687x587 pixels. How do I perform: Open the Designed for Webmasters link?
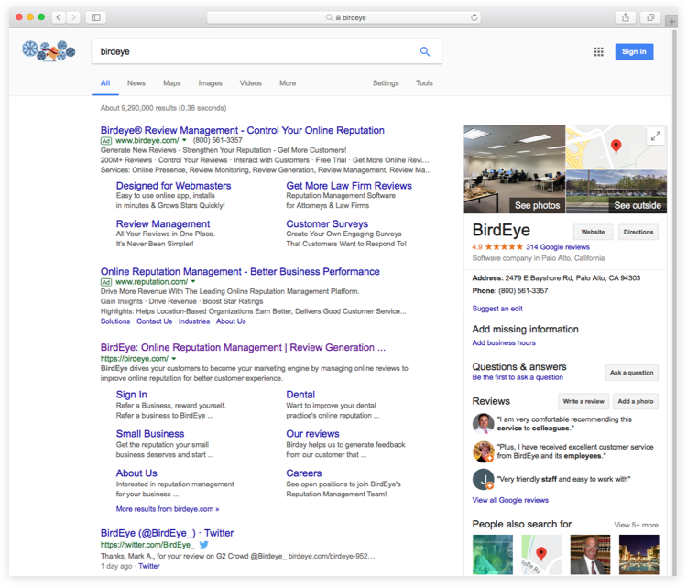173,186
